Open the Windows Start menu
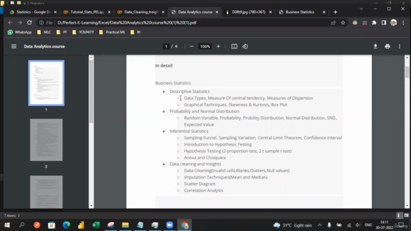Screen dimensions: 411x231 point(7,225)
